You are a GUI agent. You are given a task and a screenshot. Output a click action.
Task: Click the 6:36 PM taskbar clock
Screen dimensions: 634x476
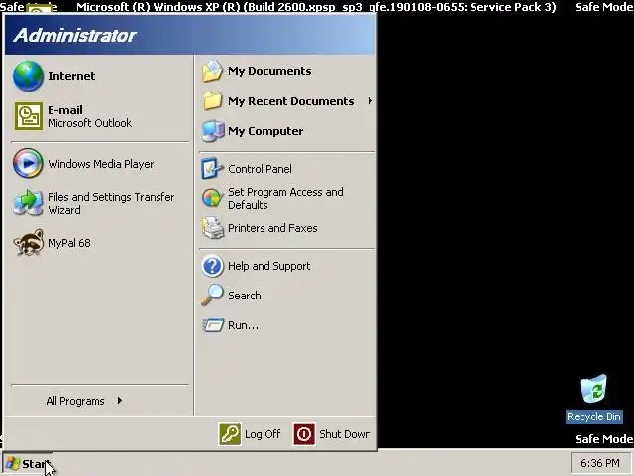[x=600, y=463]
